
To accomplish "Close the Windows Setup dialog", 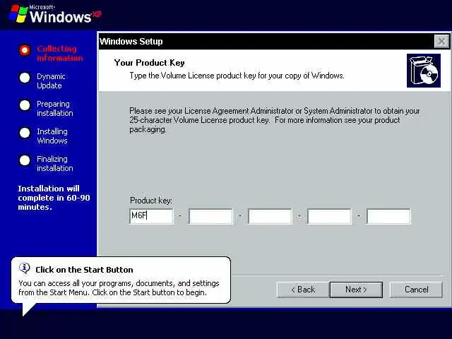I will point(441,42).
